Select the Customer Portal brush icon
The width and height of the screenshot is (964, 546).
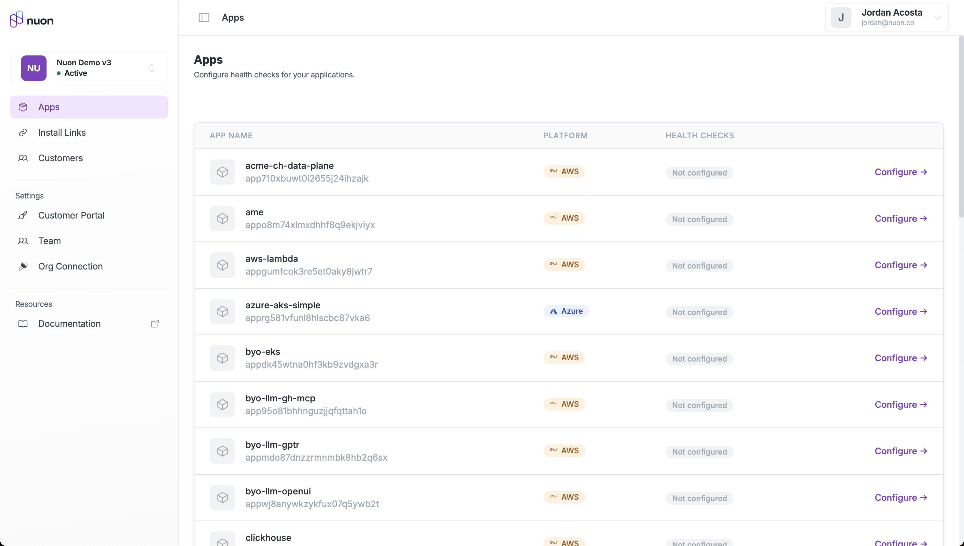pos(23,215)
